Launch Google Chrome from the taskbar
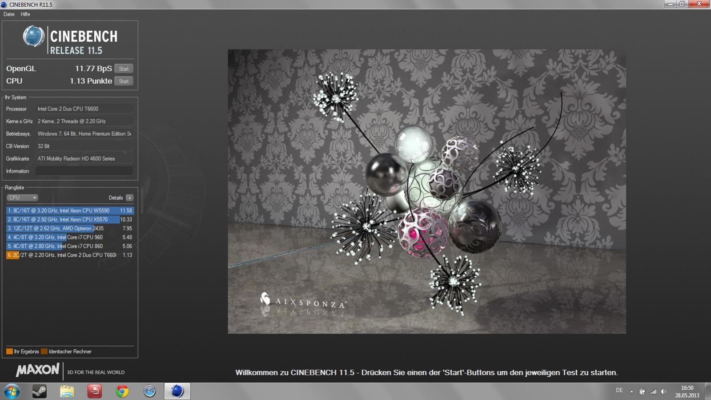Image resolution: width=711 pixels, height=400 pixels. [x=122, y=392]
